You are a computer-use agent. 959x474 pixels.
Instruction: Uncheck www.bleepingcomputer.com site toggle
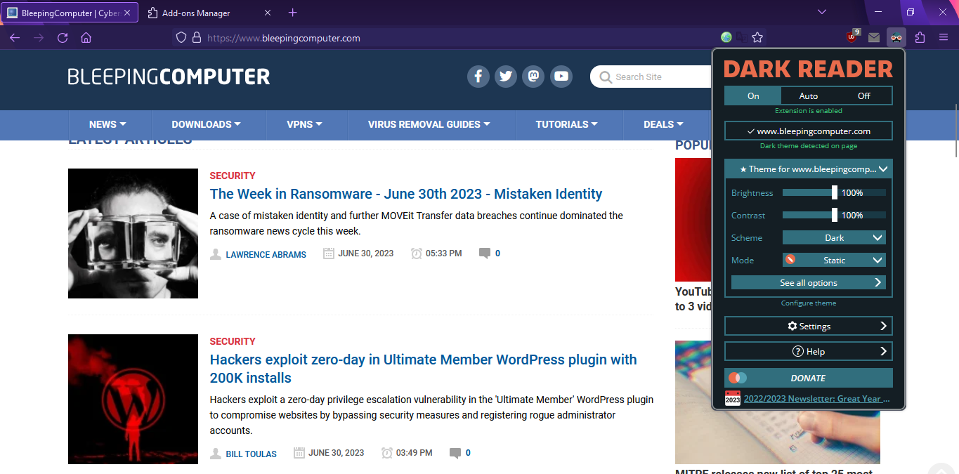(x=808, y=131)
